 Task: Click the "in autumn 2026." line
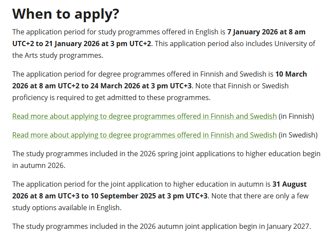pos(39,165)
